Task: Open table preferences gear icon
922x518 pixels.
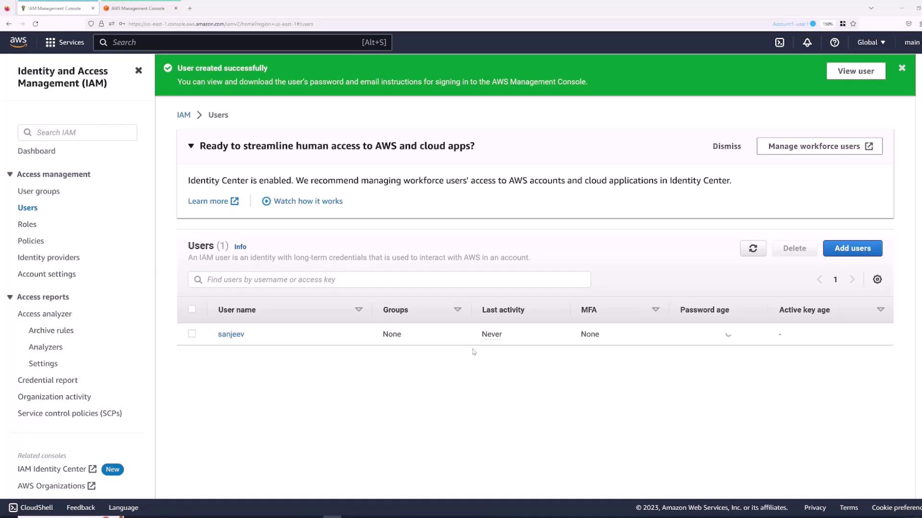Action: (877, 280)
